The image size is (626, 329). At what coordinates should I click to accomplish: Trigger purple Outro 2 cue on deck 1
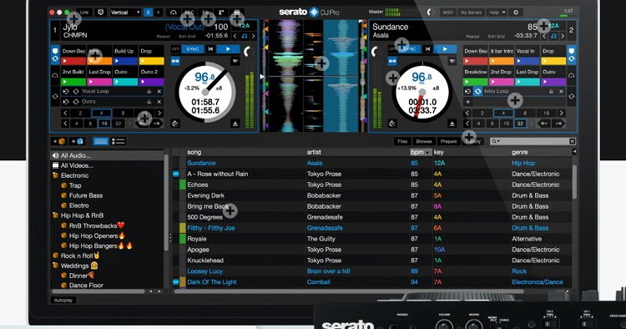click(x=152, y=82)
